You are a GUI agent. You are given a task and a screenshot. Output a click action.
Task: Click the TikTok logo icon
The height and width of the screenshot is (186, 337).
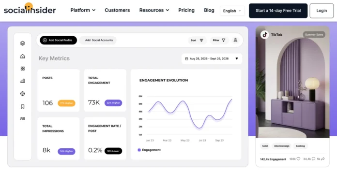click(264, 34)
